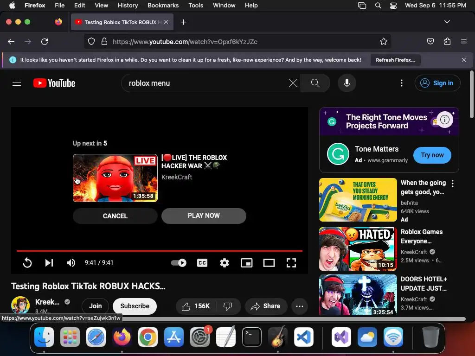Open YouTube hamburger guide menu
This screenshot has height=356, width=475.
(x=17, y=83)
